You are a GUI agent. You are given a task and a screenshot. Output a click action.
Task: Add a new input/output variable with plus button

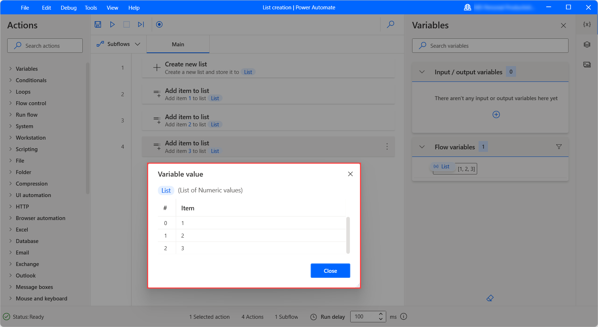click(496, 114)
